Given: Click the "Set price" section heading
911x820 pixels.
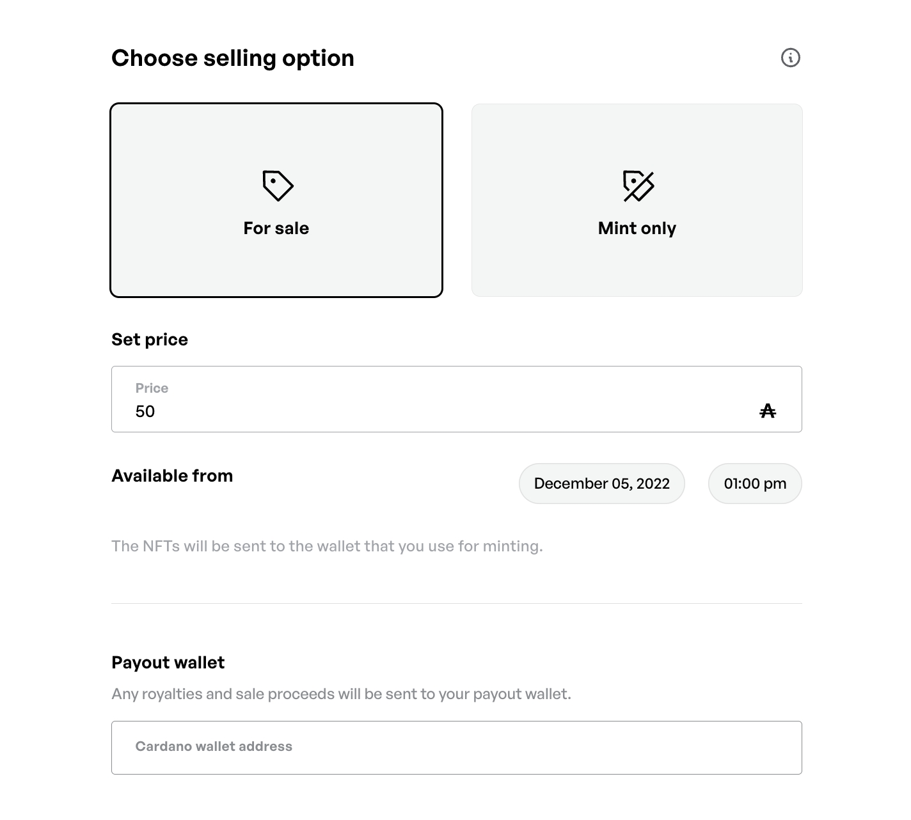Looking at the screenshot, I should click(150, 340).
